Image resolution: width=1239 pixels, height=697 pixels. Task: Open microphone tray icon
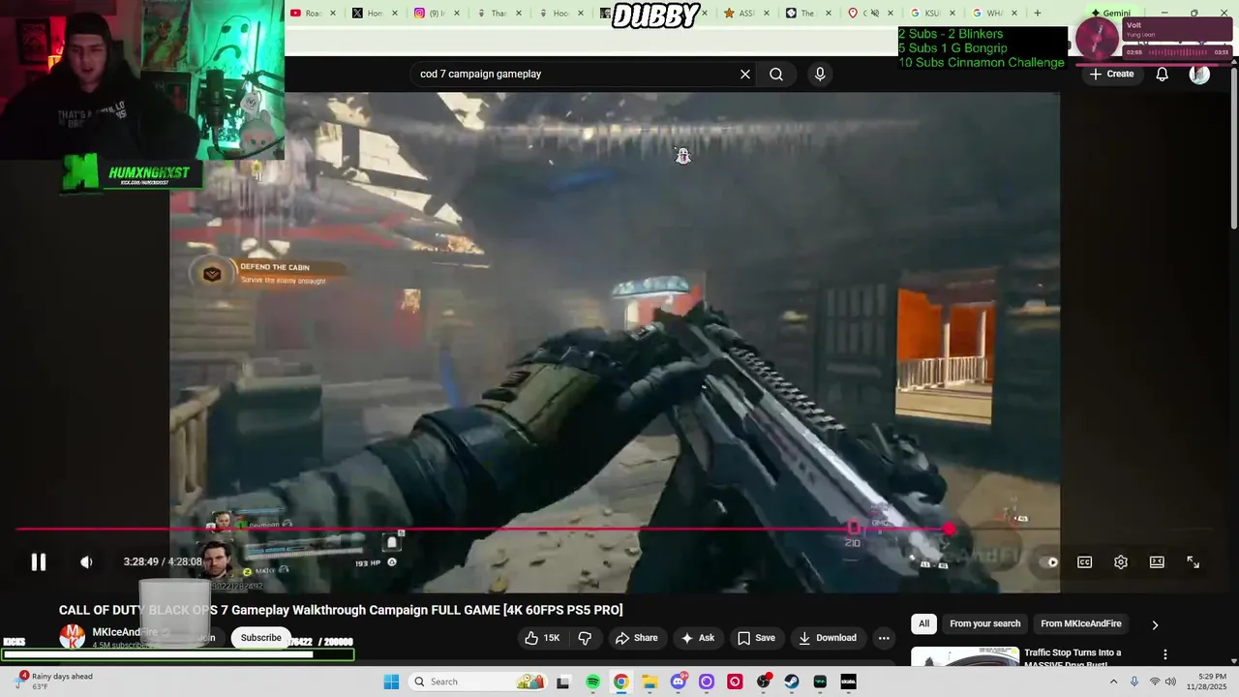(1134, 682)
